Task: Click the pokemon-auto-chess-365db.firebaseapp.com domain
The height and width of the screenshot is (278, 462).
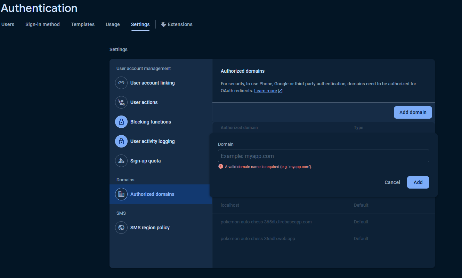Action: coord(266,222)
